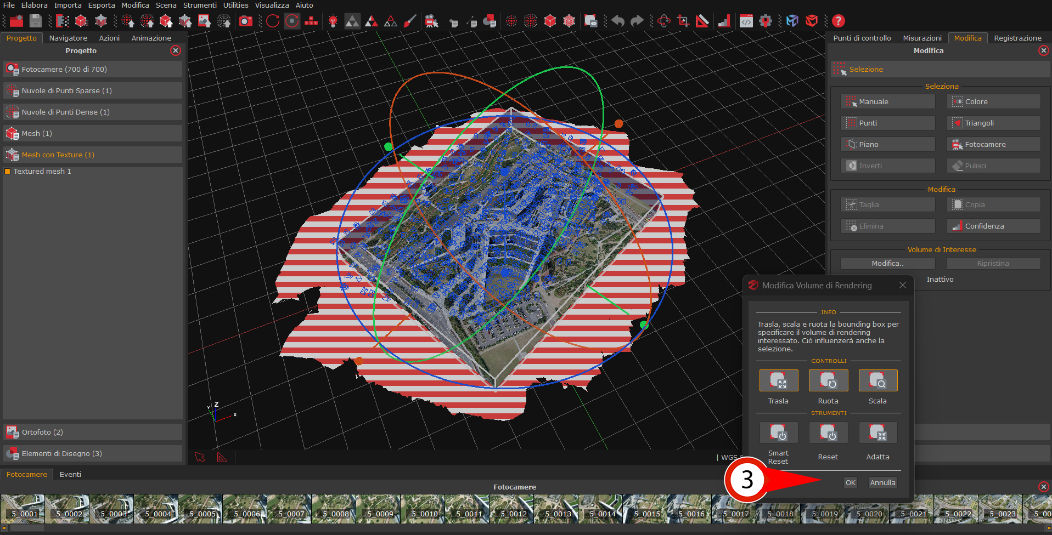Click the Triangoli selection button
Viewport: 1052px width, 535px height.
point(993,123)
